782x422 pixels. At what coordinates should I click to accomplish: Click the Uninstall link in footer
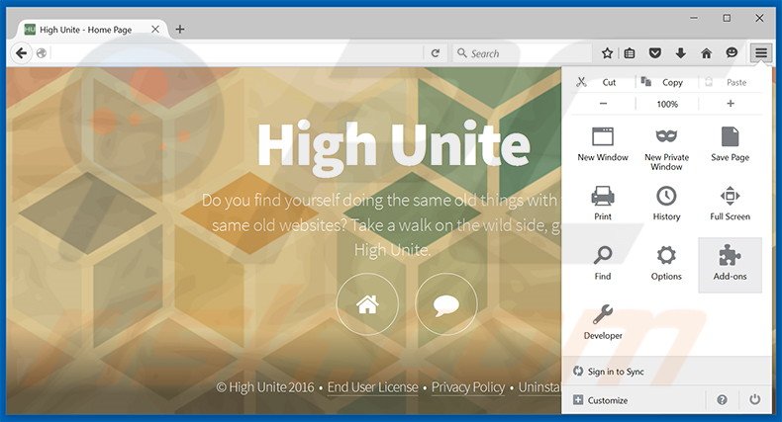(x=539, y=387)
